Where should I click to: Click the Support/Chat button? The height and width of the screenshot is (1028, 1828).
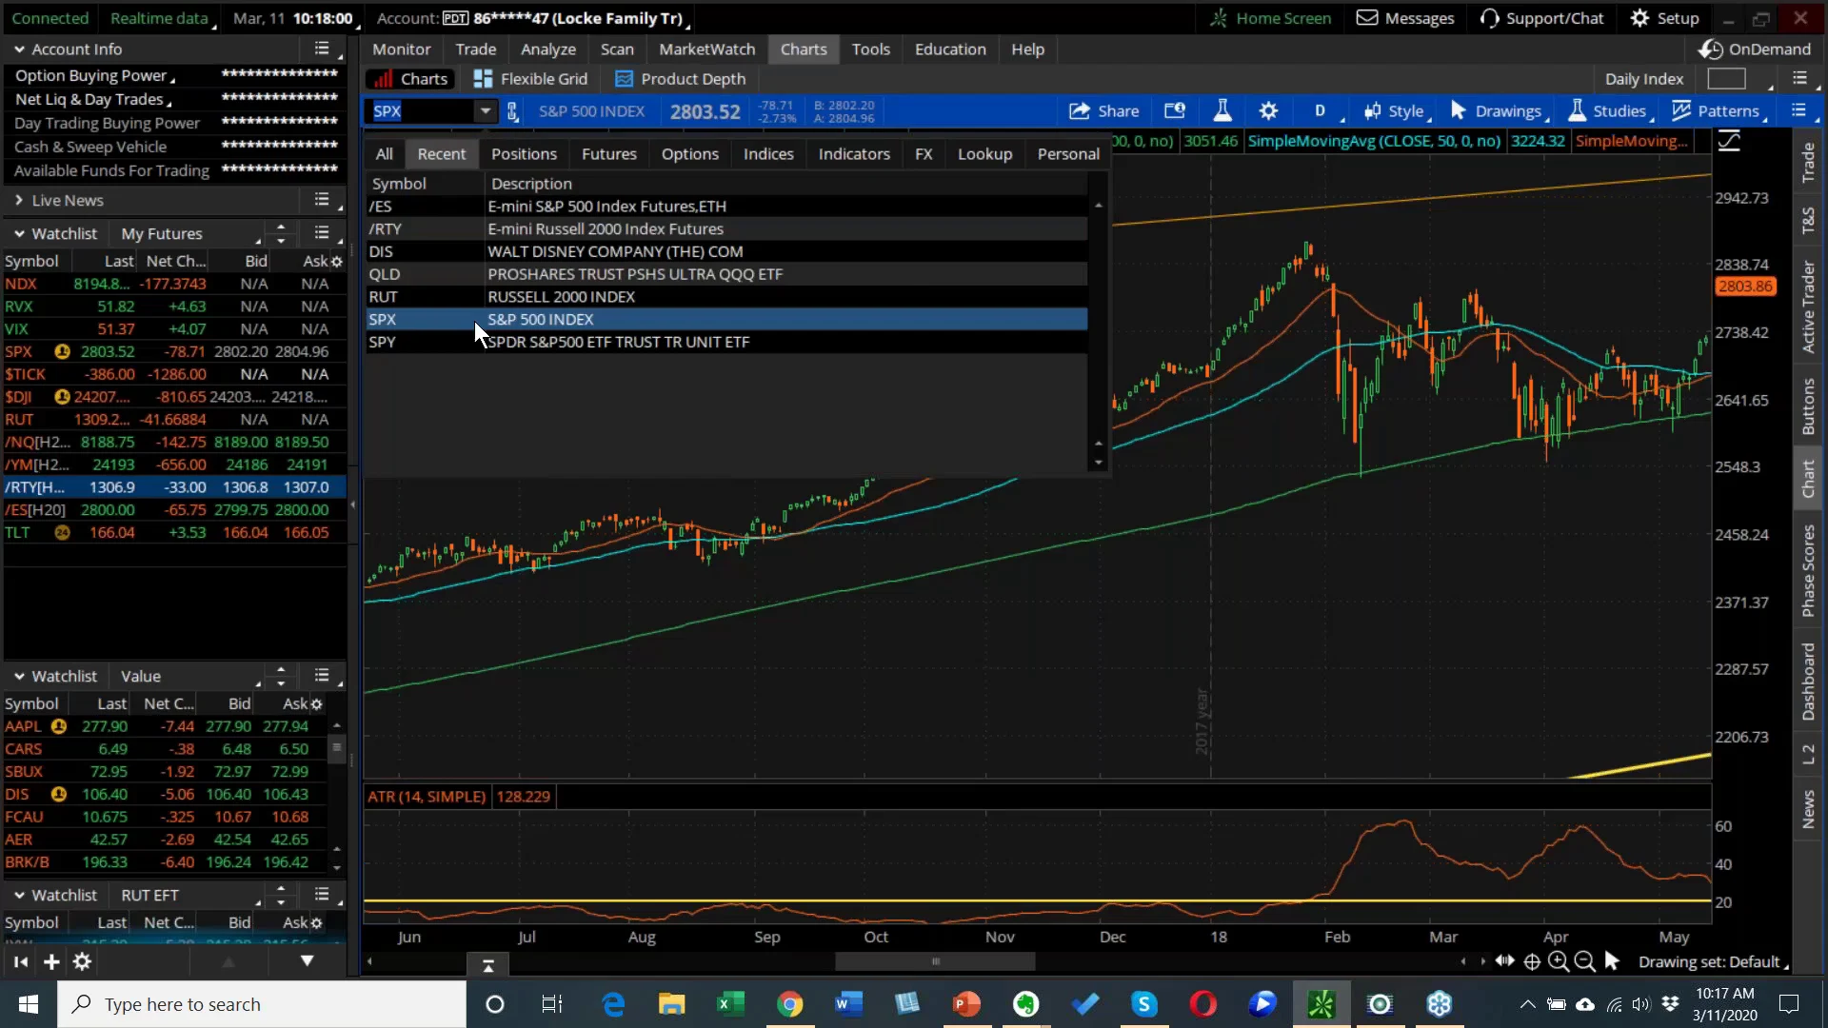pos(1541,18)
